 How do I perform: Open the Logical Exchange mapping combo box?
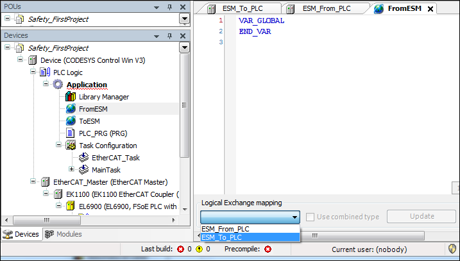250,217
